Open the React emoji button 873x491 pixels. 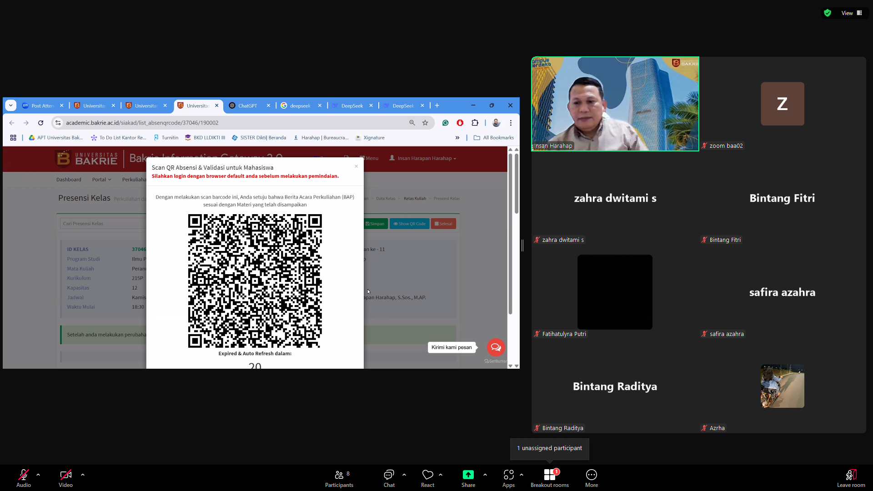[427, 478]
